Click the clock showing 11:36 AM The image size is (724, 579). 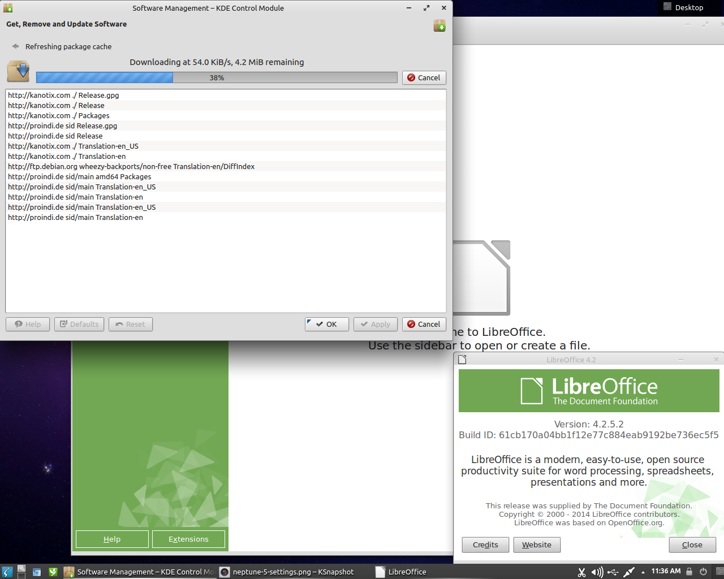pyautogui.click(x=666, y=571)
